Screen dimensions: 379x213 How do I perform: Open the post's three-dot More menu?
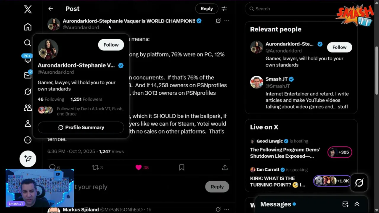[227, 21]
